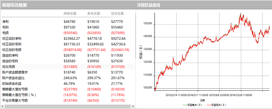
Task: Click the 所有交易 column header
Action: (70, 13)
